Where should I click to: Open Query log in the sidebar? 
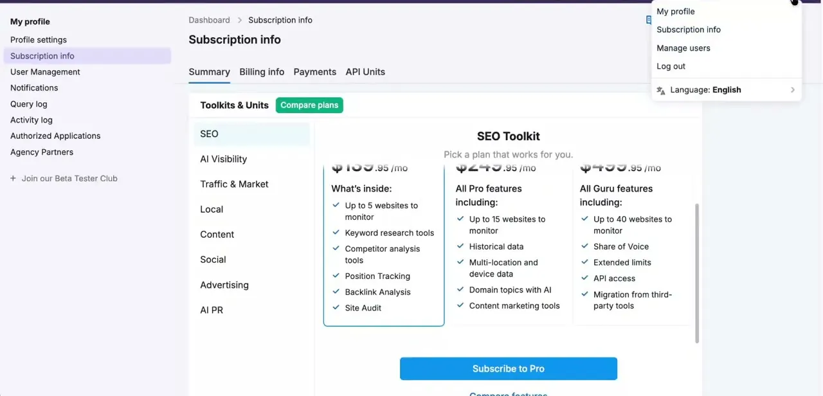(29, 104)
